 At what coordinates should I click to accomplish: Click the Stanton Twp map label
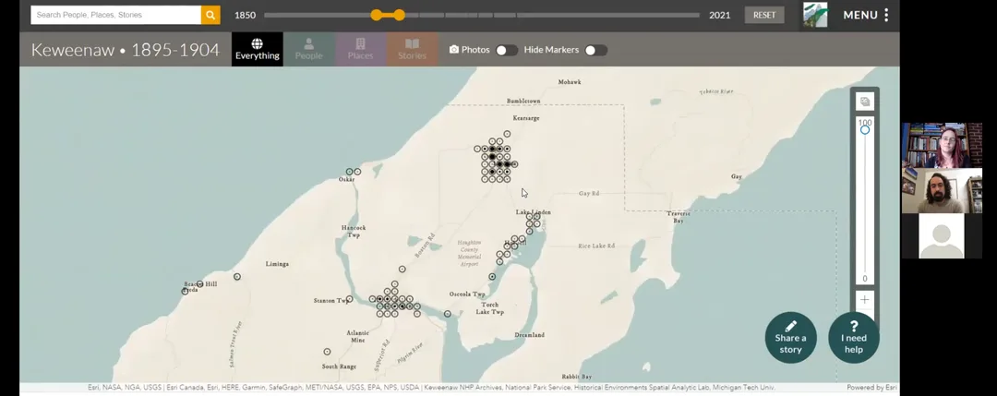[331, 301]
